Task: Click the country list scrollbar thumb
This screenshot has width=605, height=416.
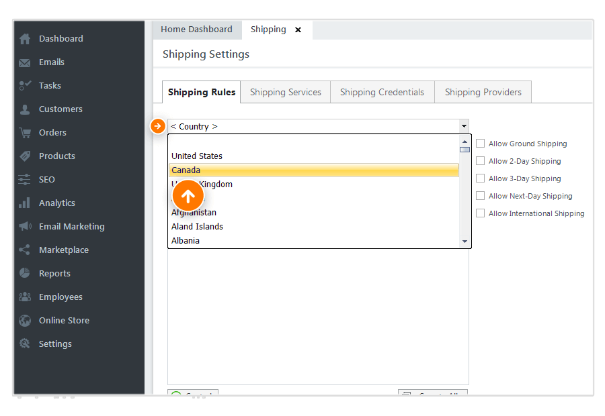Action: coord(465,150)
